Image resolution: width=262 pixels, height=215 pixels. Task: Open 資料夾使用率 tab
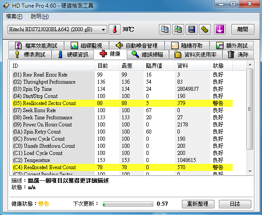point(195,54)
